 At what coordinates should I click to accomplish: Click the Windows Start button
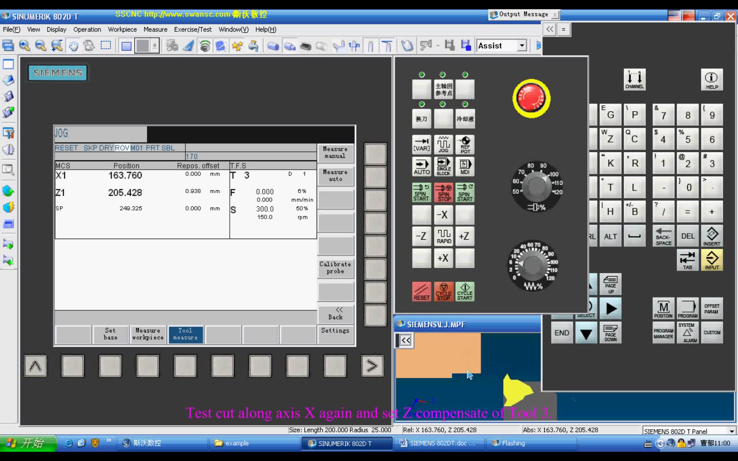click(x=28, y=443)
